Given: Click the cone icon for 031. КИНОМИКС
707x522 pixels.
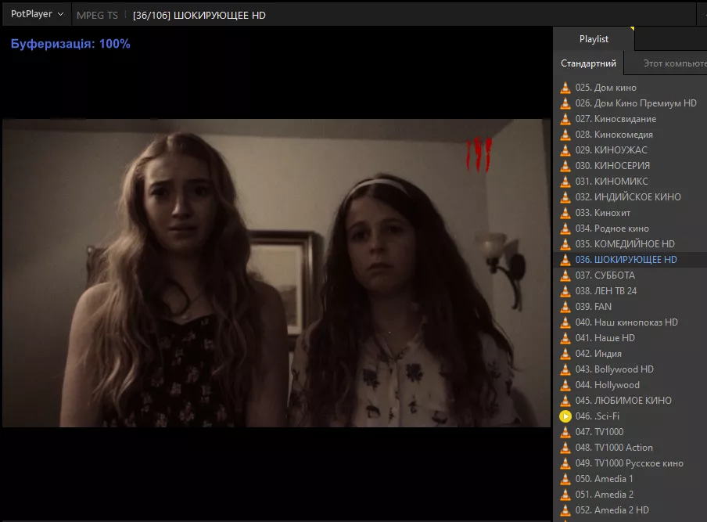Looking at the screenshot, I should [x=565, y=182].
